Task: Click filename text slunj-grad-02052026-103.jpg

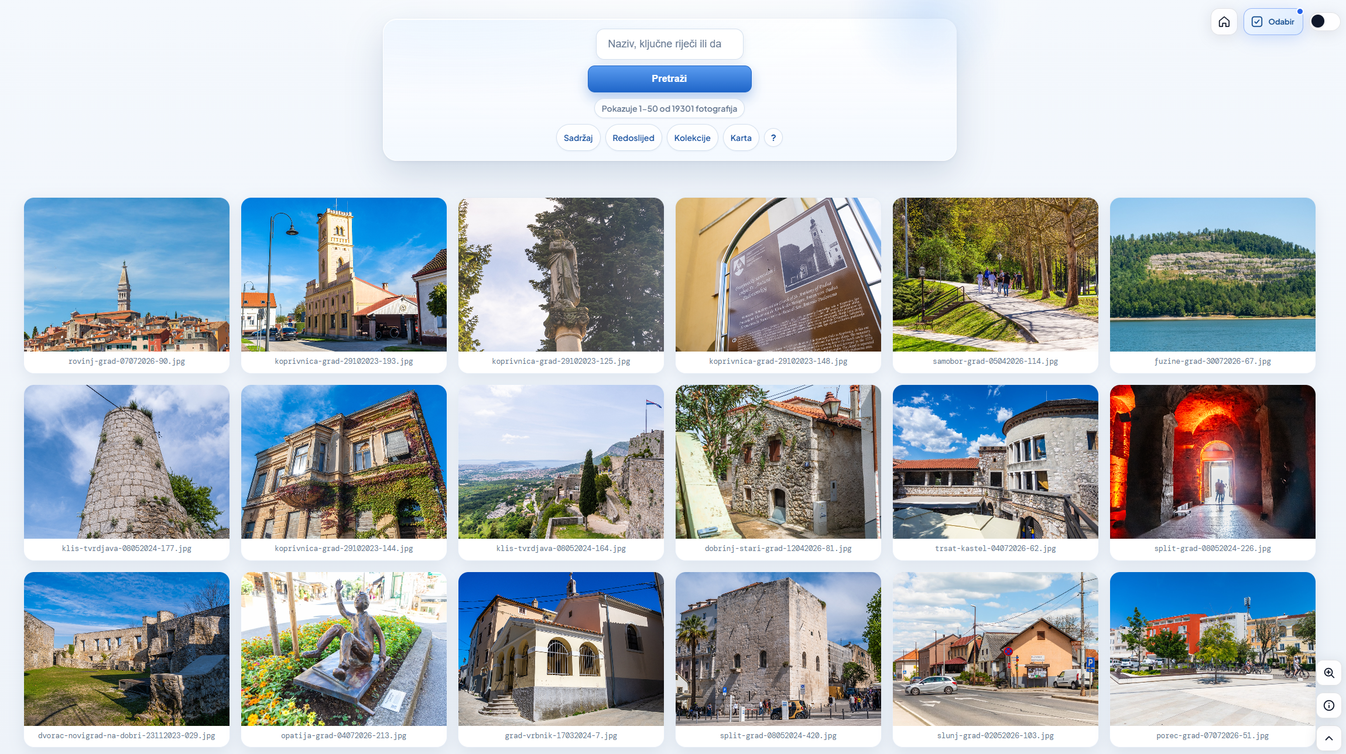Action: (x=995, y=736)
